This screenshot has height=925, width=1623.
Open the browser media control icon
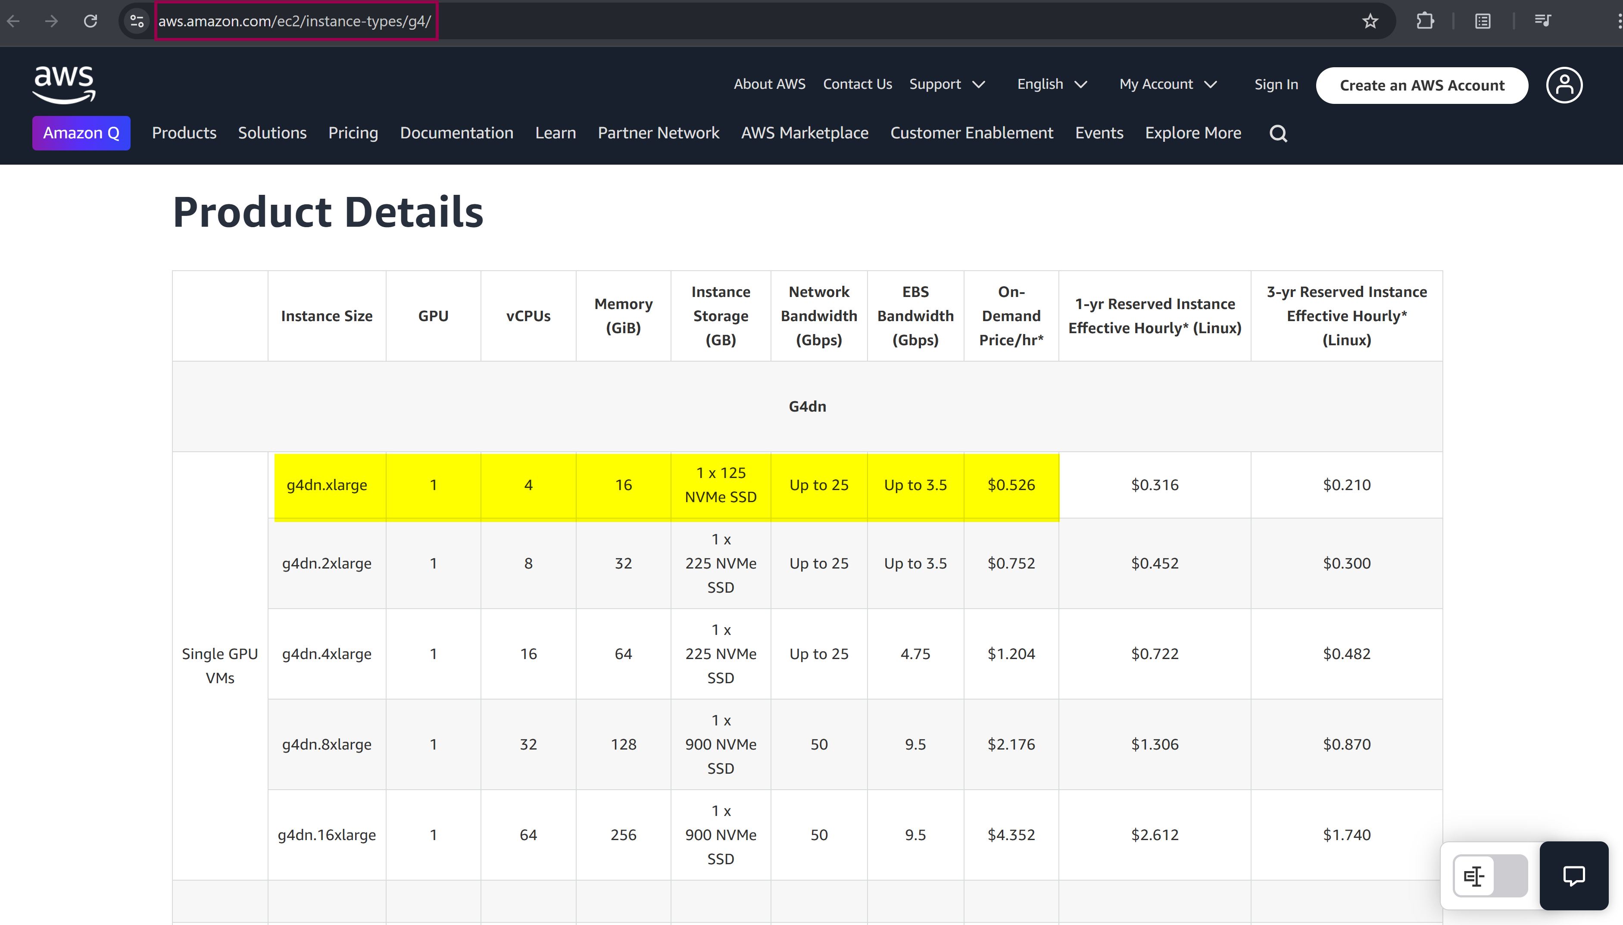(x=1543, y=21)
